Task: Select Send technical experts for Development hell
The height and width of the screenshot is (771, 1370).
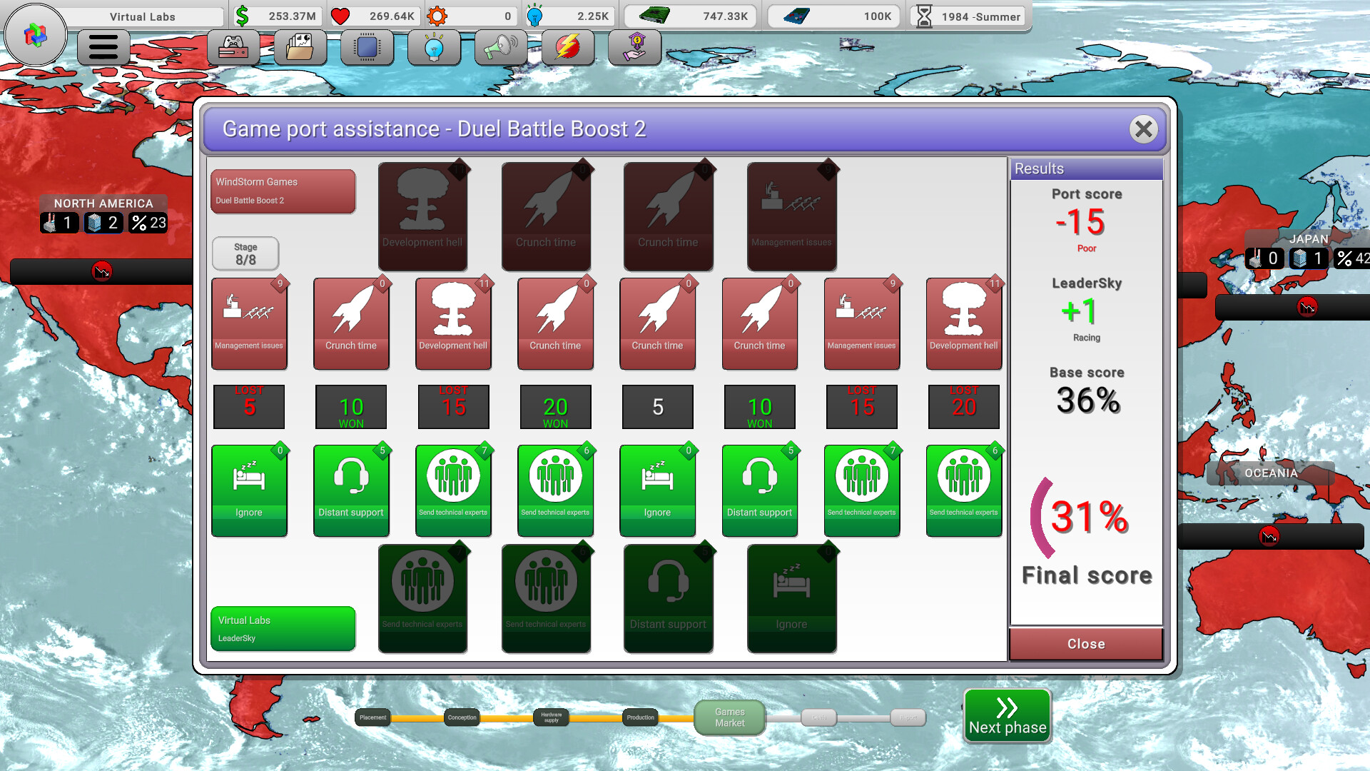Action: 453,490
